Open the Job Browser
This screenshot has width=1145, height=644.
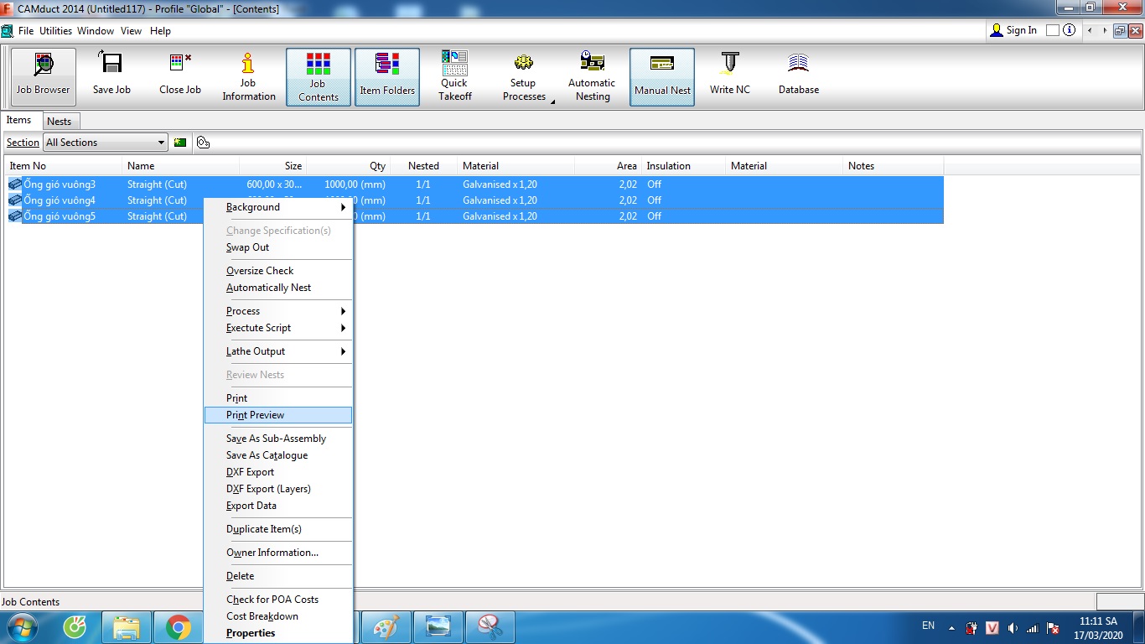43,76
